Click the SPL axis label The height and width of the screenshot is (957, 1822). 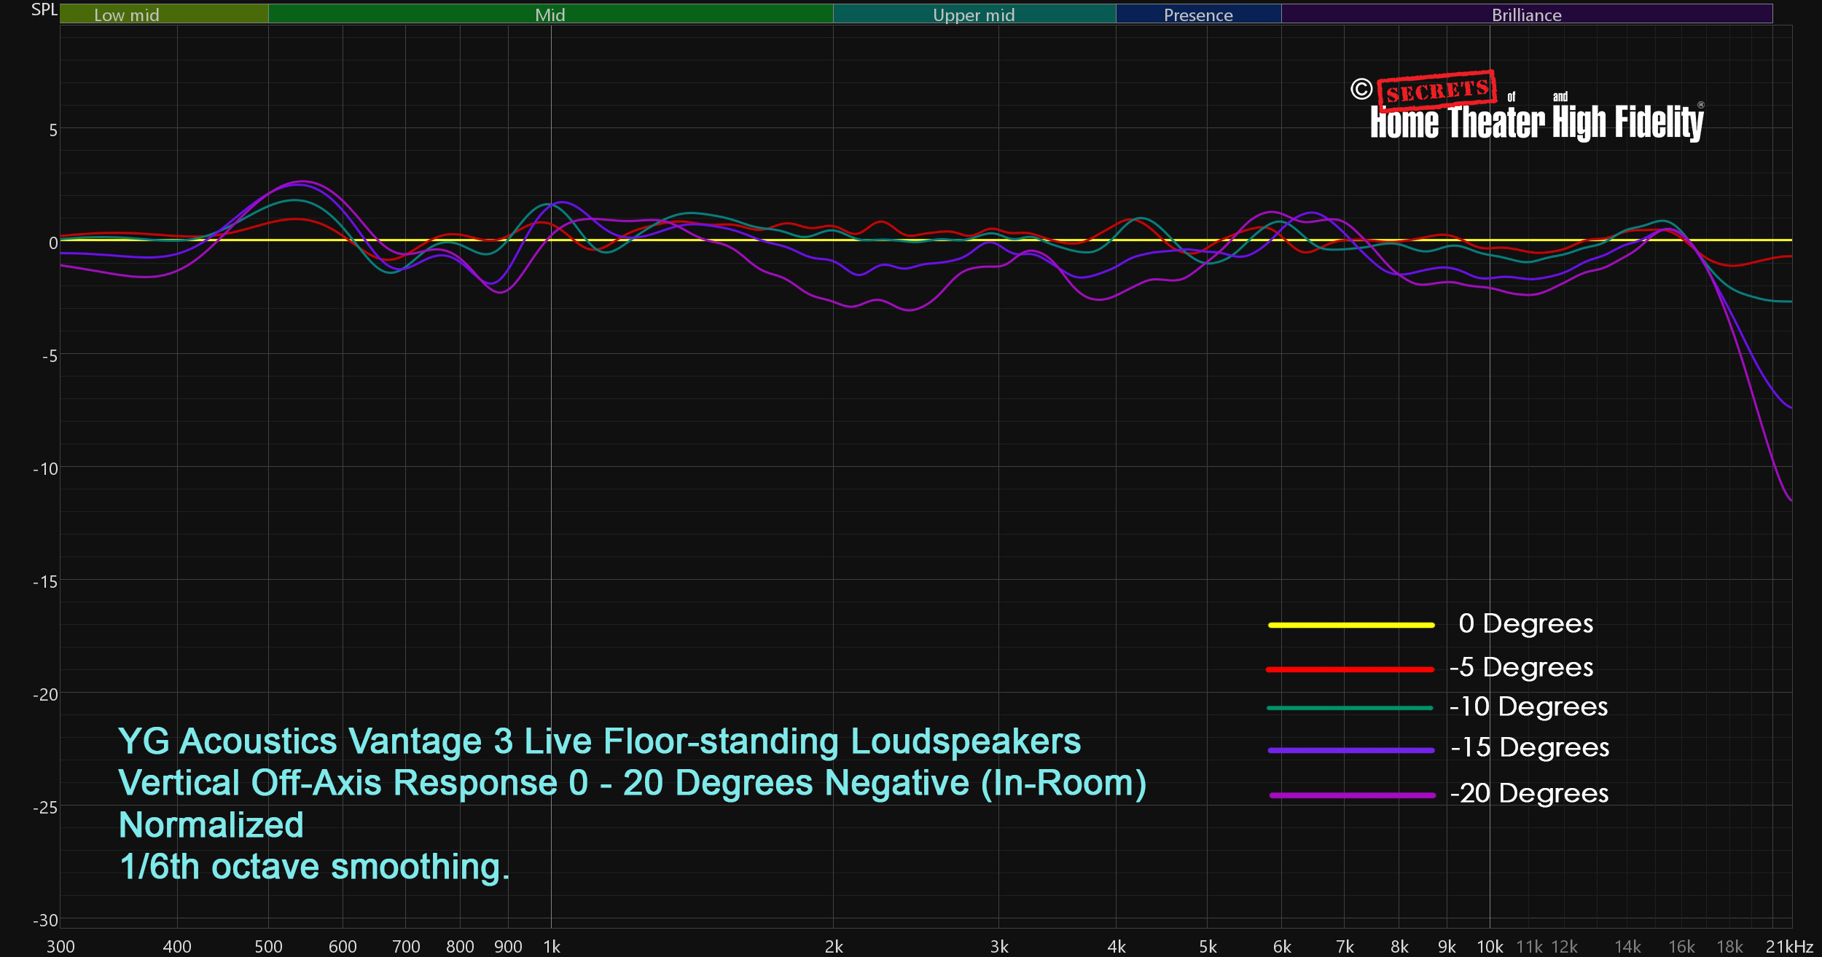44,10
